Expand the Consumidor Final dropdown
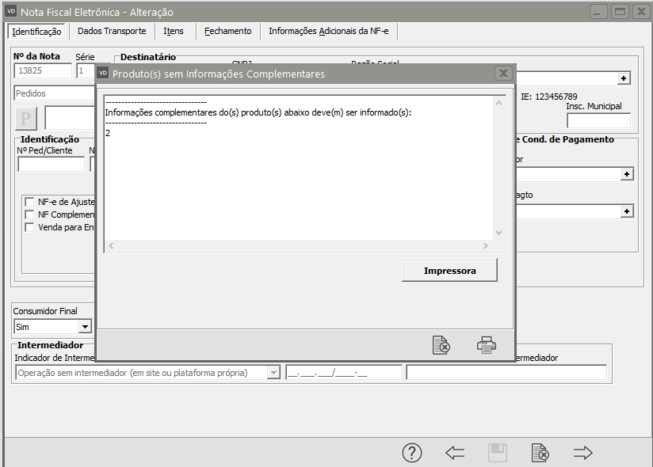The width and height of the screenshot is (653, 467). coord(85,327)
